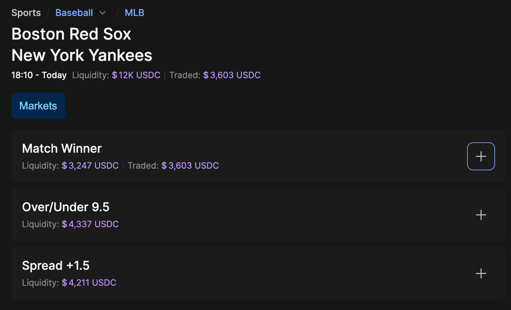Image resolution: width=511 pixels, height=310 pixels.
Task: Click the Boston Red Sox team name
Action: (x=71, y=34)
